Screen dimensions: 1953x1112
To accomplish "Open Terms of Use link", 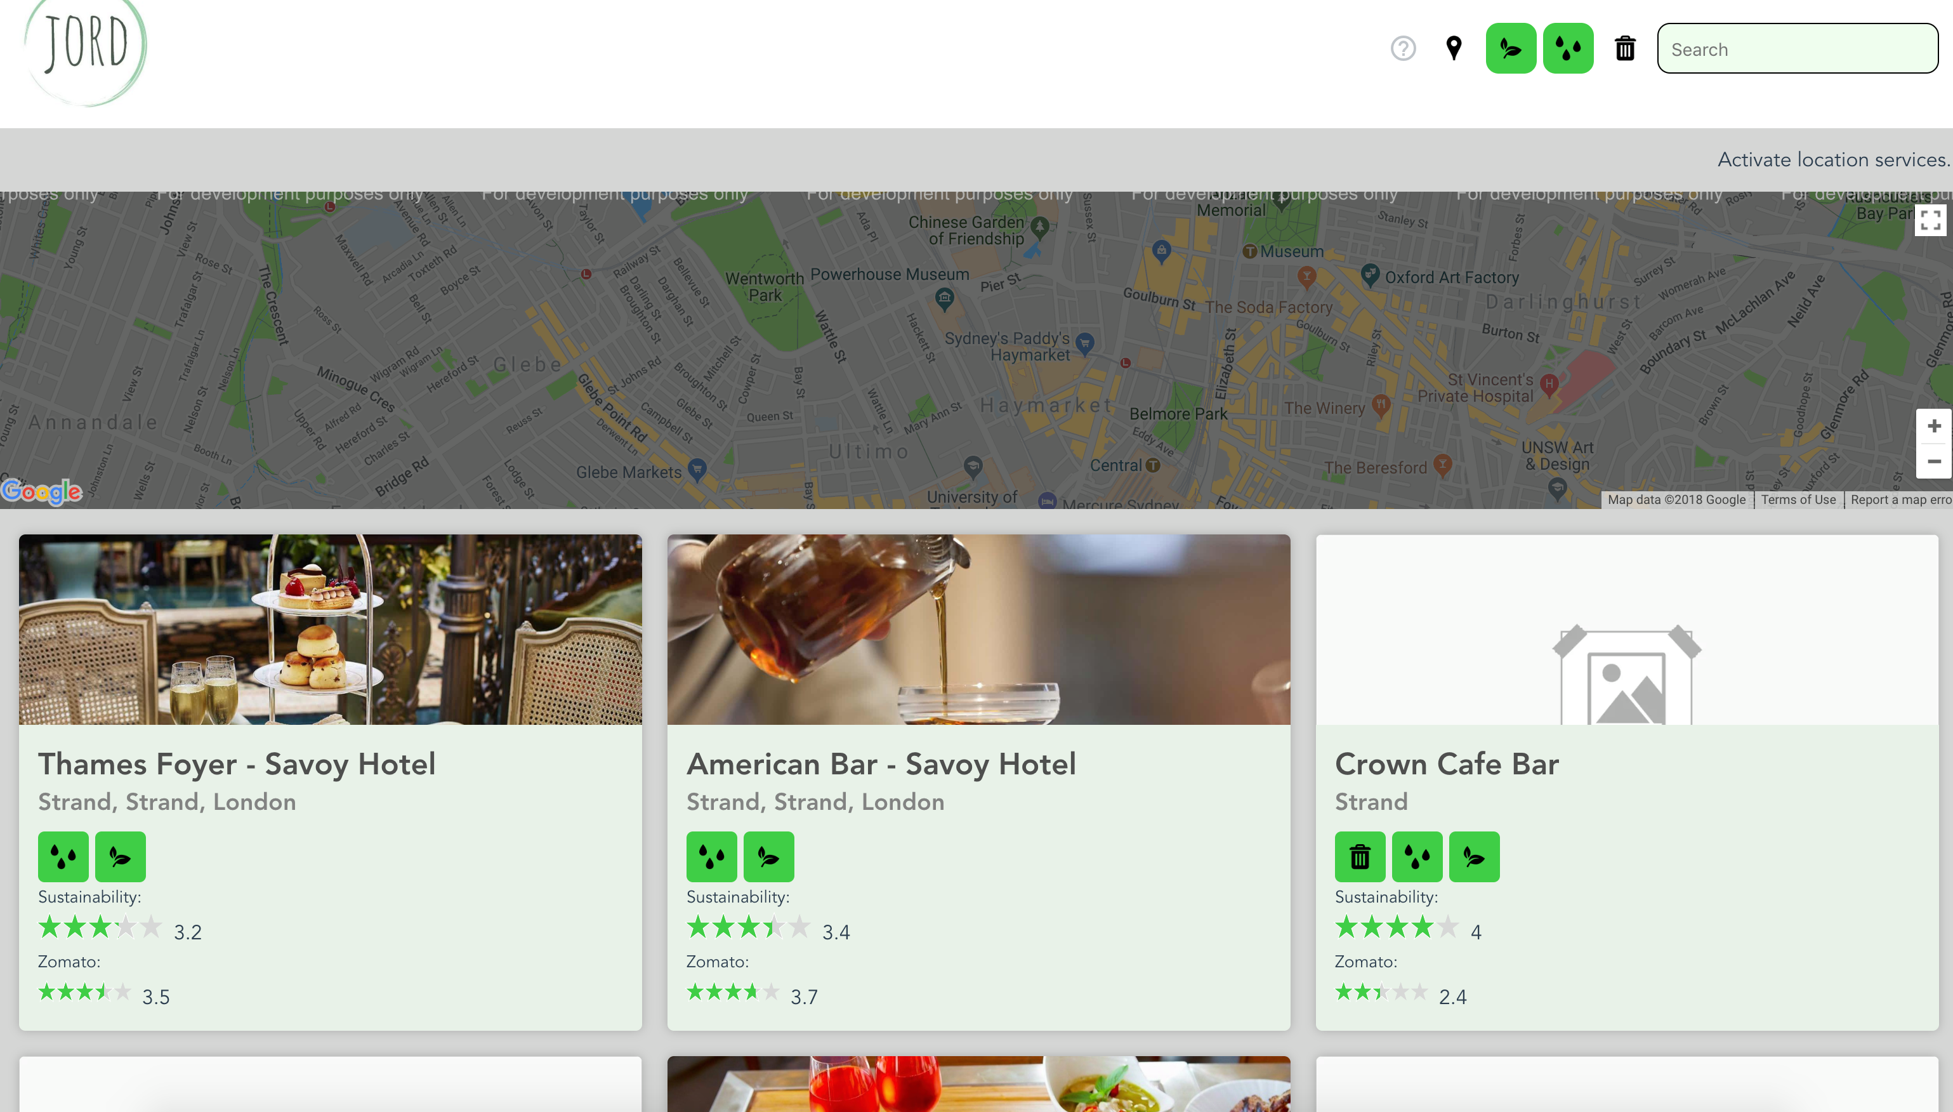I will click(x=1798, y=500).
